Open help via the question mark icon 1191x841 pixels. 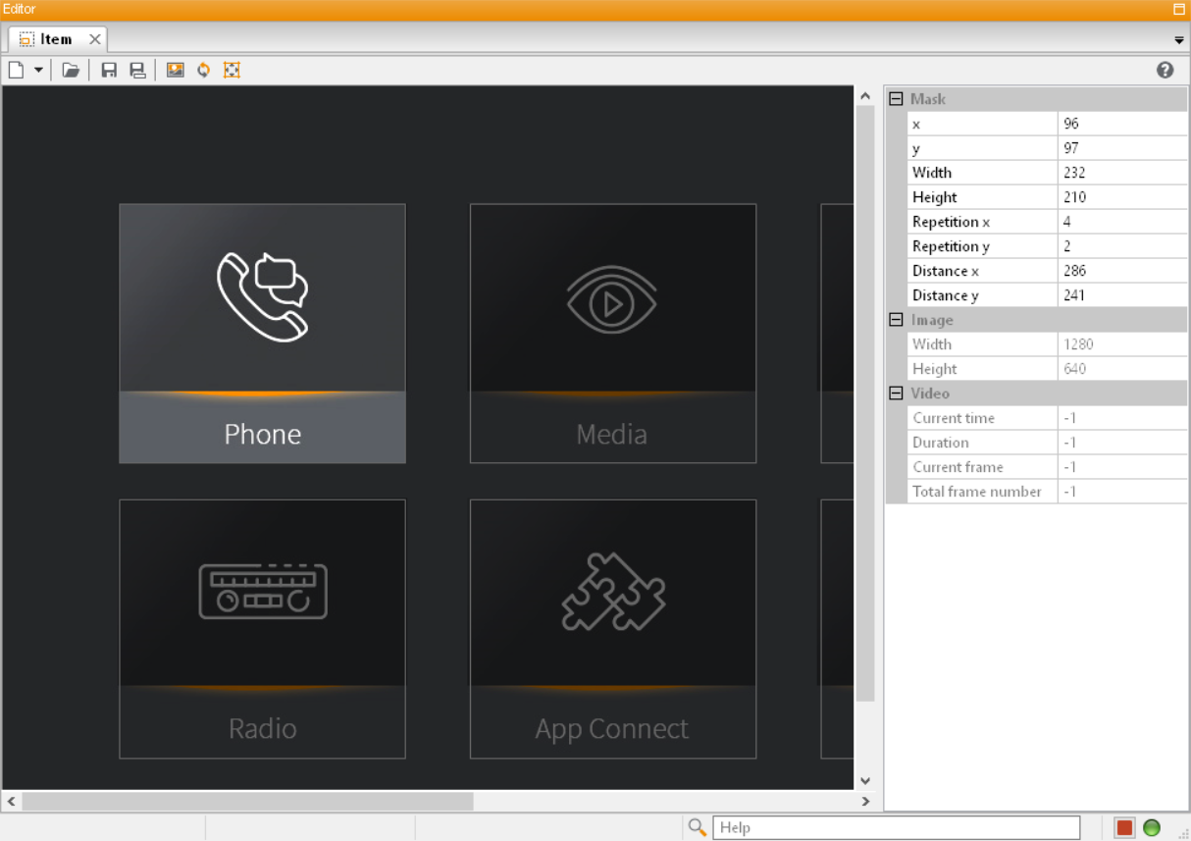[x=1165, y=70]
